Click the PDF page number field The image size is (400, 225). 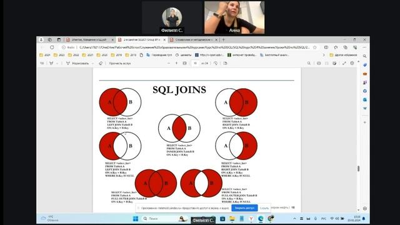pos(196,63)
